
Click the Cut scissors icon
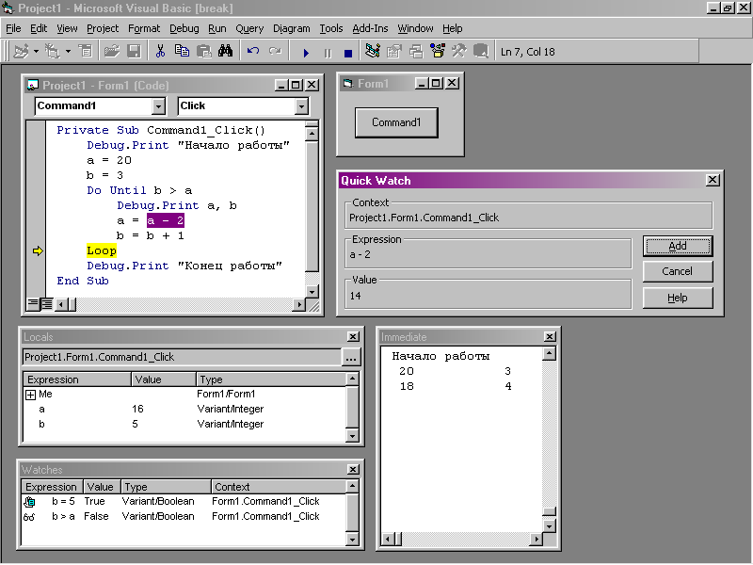point(160,51)
